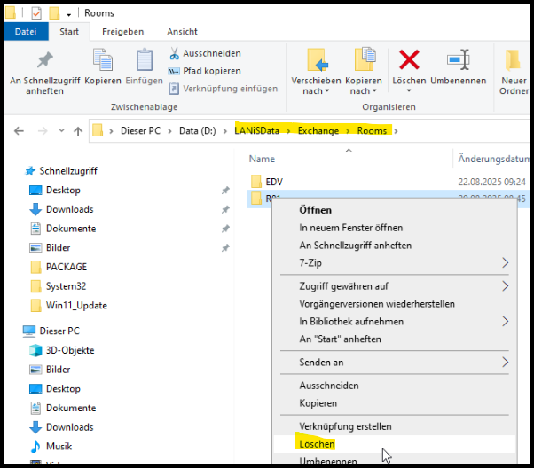Click the Neuer Ordner icon

pos(513,60)
